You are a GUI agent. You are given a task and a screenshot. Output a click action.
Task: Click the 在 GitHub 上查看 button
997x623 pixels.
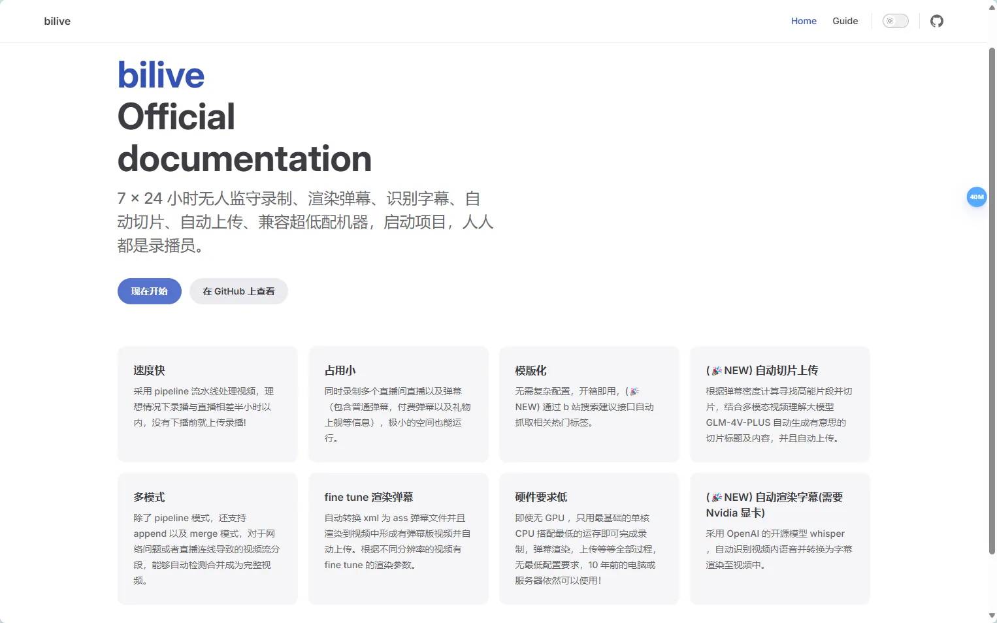(x=238, y=291)
